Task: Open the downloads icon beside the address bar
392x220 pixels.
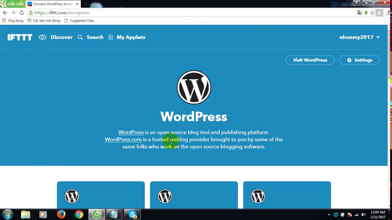Action: [389, 13]
